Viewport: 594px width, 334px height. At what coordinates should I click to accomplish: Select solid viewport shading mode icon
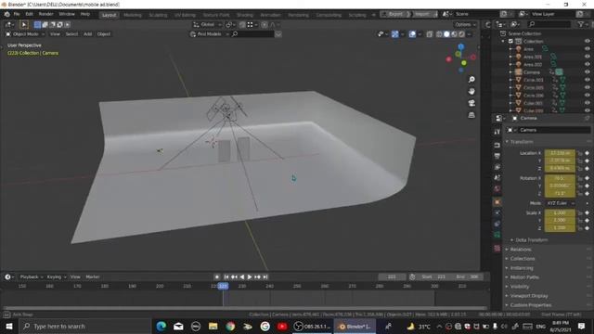click(446, 34)
